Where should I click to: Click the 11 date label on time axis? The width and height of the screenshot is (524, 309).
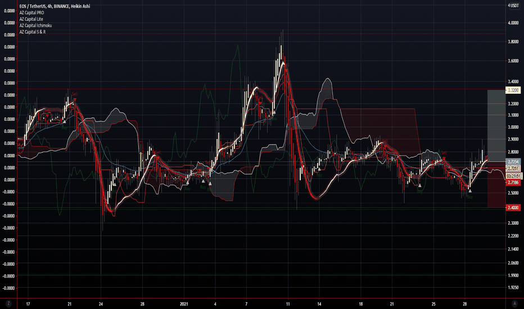click(288, 304)
